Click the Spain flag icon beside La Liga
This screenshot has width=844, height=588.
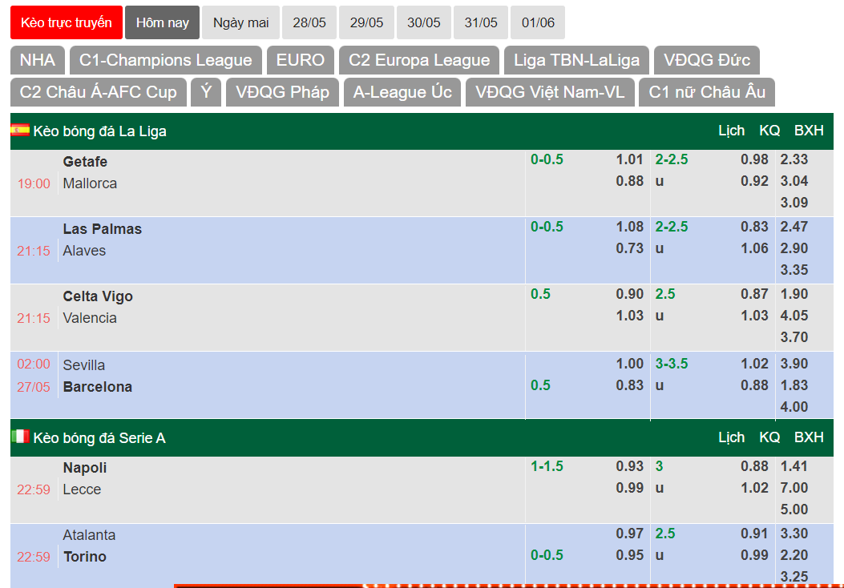(x=20, y=130)
